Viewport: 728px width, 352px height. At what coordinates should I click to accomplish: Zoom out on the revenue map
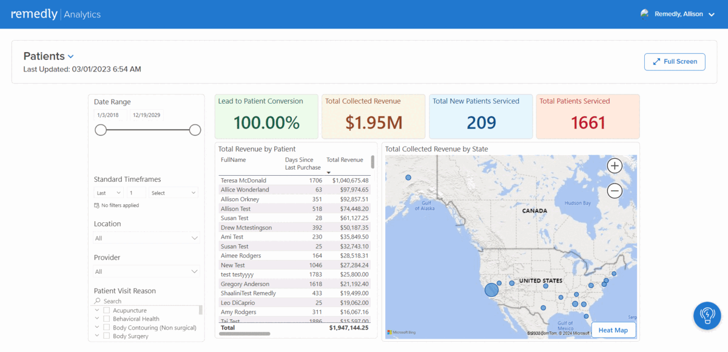[615, 191]
